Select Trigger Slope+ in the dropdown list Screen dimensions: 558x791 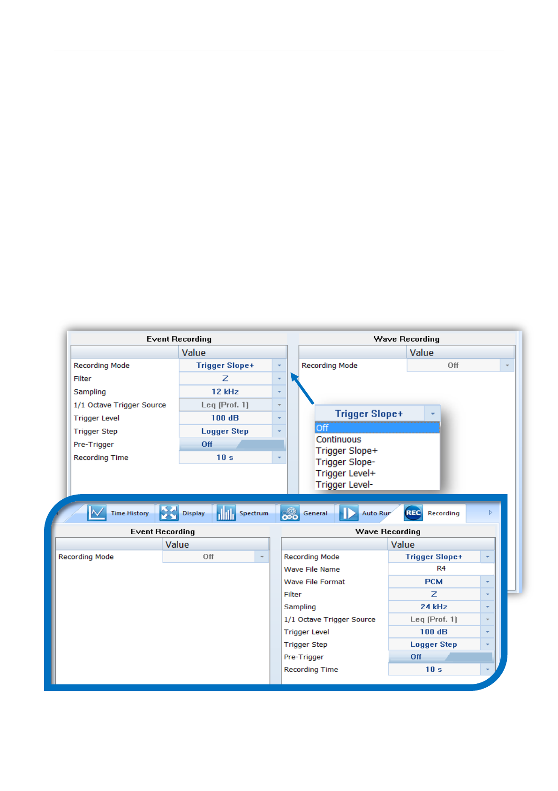click(x=377, y=451)
